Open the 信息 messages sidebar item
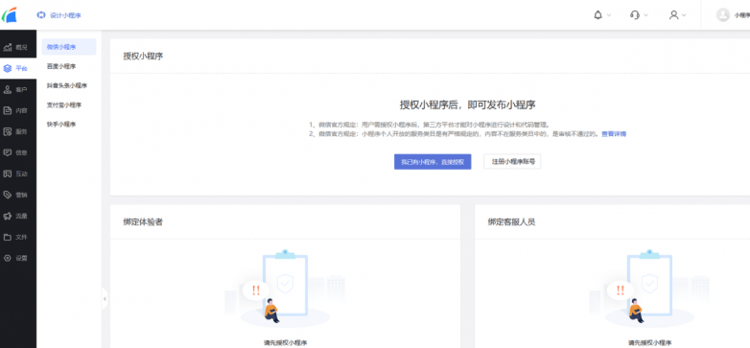Viewport: 750px width, 348px height. click(17, 152)
